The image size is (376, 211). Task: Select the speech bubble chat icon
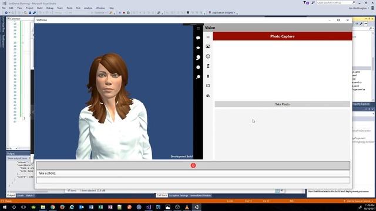(x=198, y=38)
